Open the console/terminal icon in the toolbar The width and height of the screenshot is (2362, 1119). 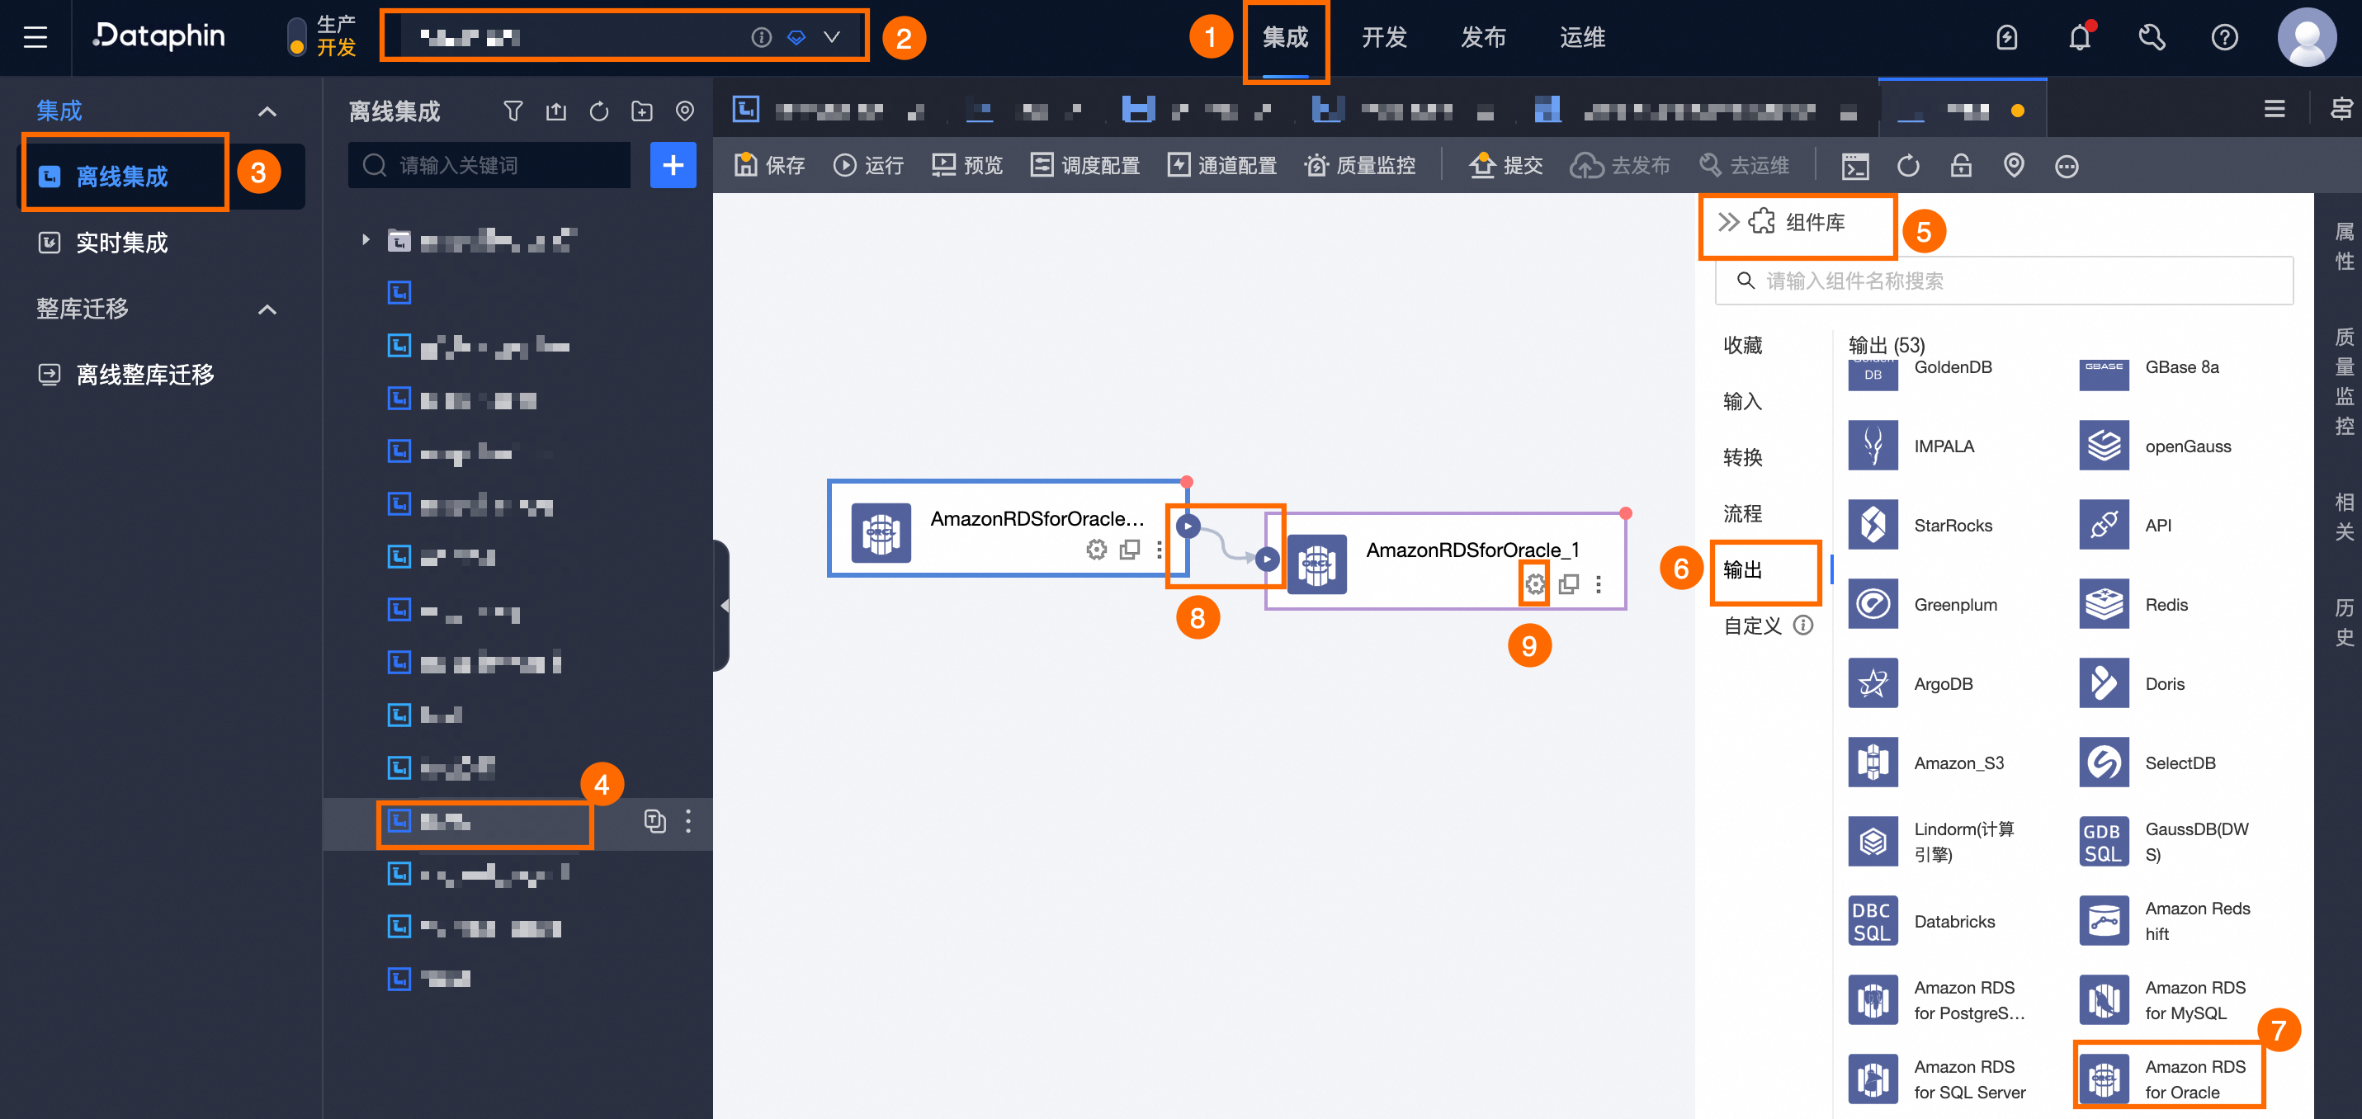tap(1855, 166)
